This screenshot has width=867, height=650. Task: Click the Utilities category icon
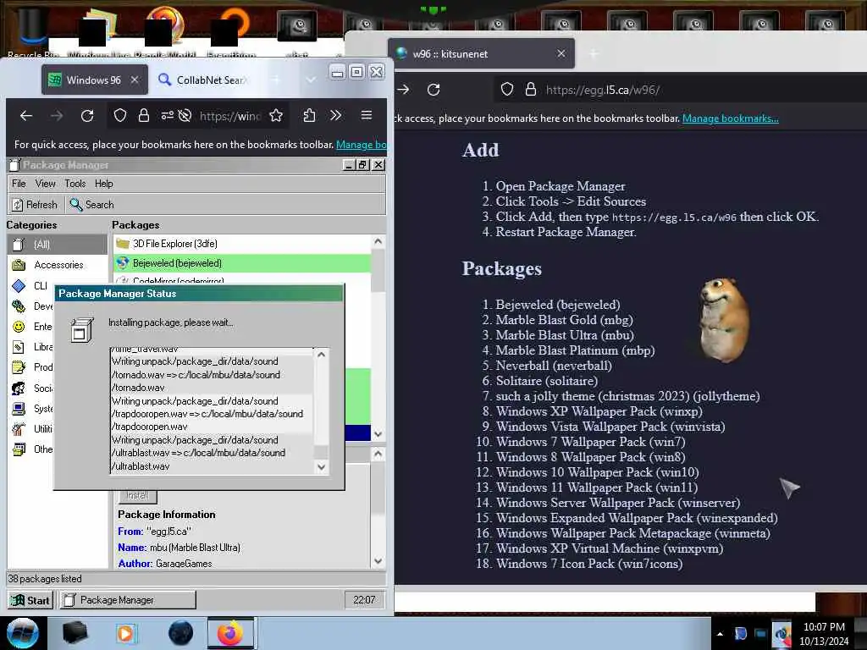pyautogui.click(x=19, y=429)
